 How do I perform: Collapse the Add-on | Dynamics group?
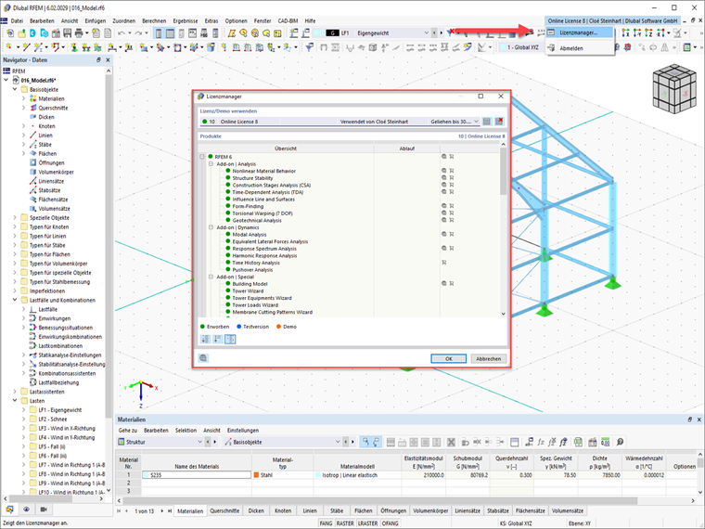click(211, 227)
